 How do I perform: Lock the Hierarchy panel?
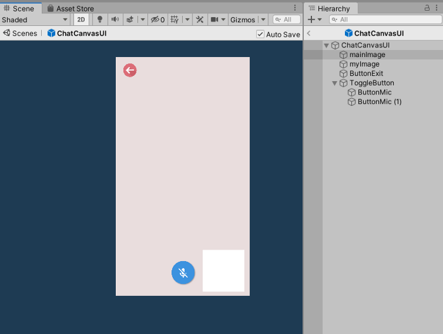(427, 8)
